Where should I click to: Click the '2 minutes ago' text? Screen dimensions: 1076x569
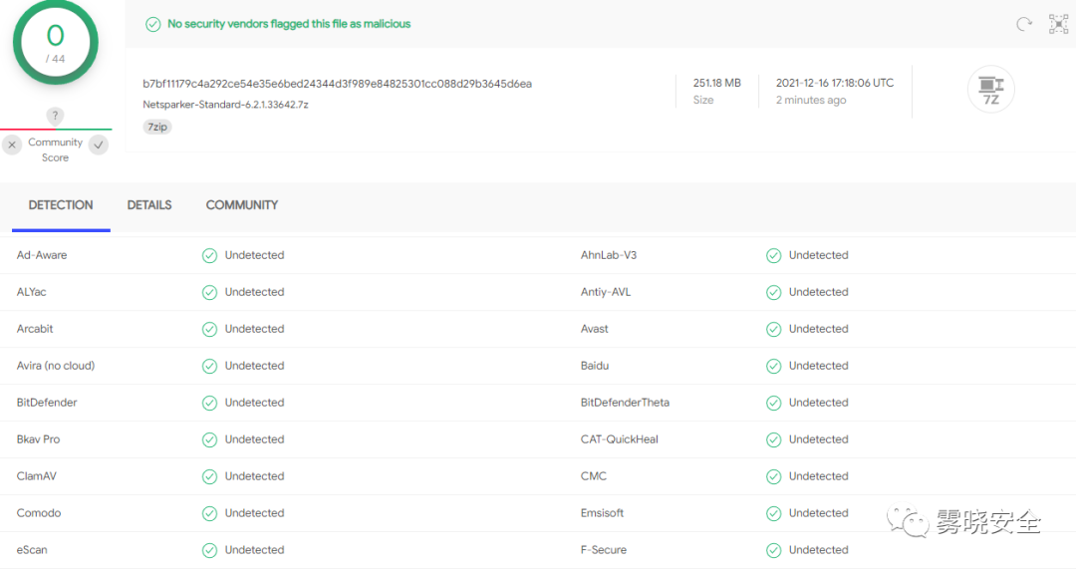click(810, 101)
